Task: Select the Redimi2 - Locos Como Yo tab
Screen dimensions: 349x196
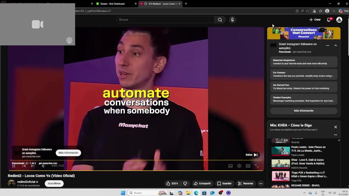Action: (x=160, y=4)
